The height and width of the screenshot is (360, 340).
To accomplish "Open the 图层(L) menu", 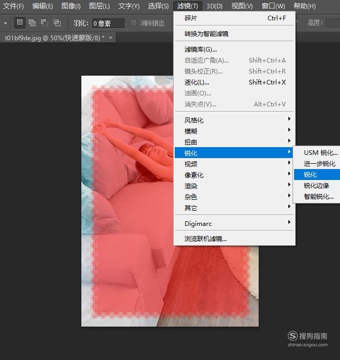I will tap(99, 6).
